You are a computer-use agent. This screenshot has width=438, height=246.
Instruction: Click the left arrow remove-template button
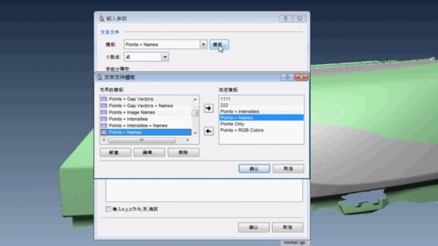coord(208,131)
